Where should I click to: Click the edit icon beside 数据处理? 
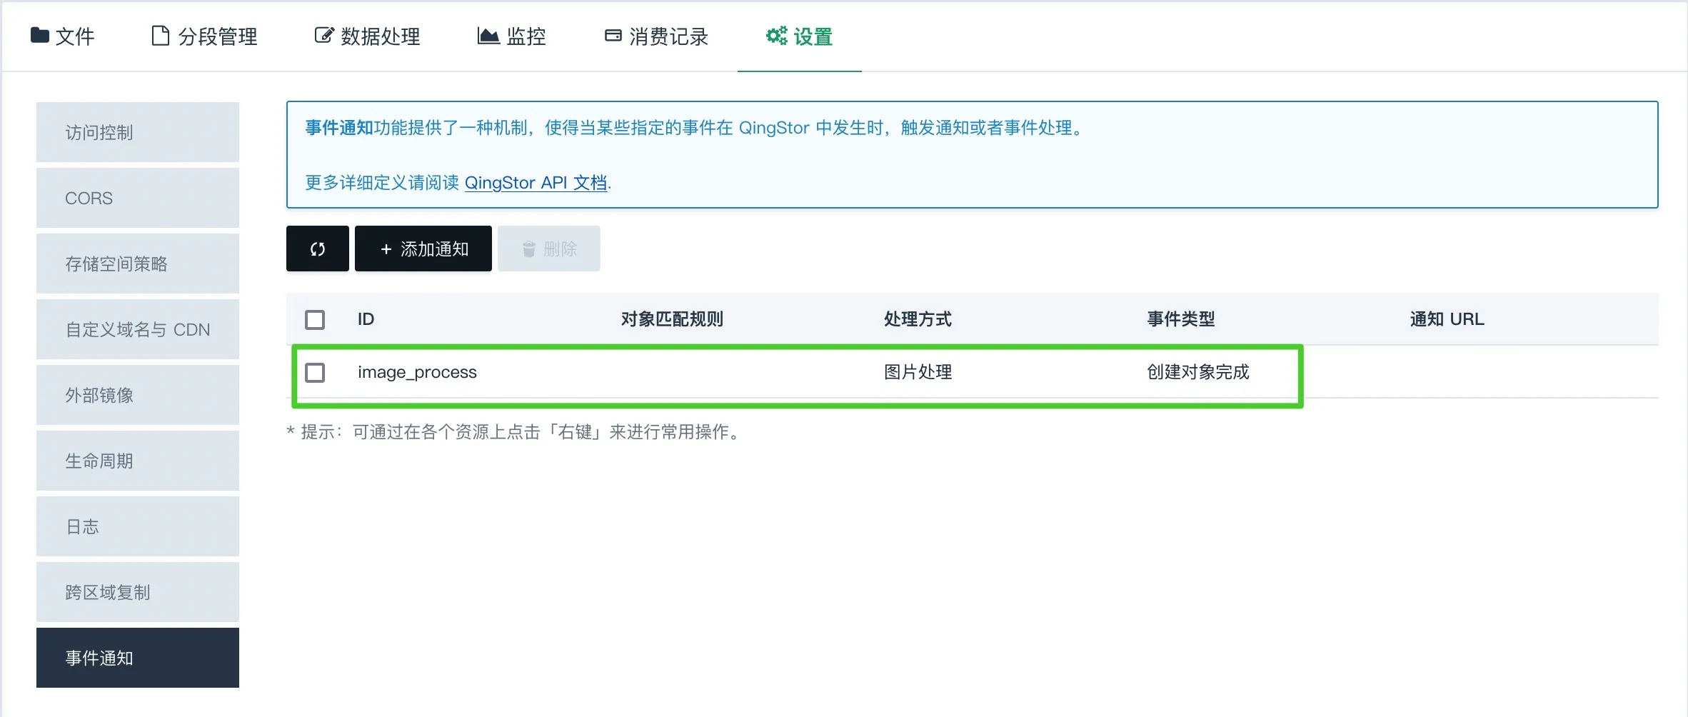pos(323,36)
